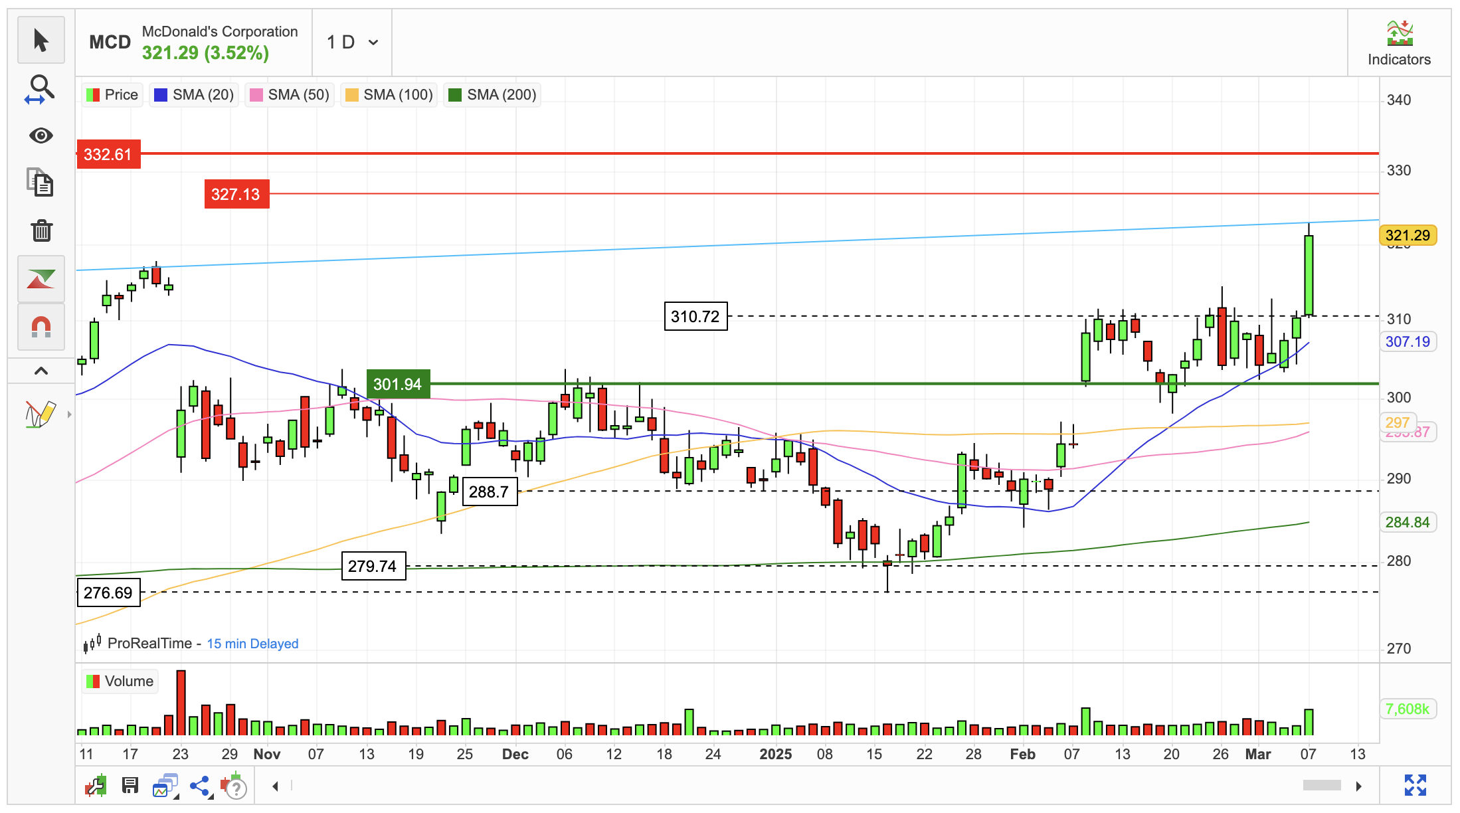Toggle the Price legend item

click(x=113, y=95)
